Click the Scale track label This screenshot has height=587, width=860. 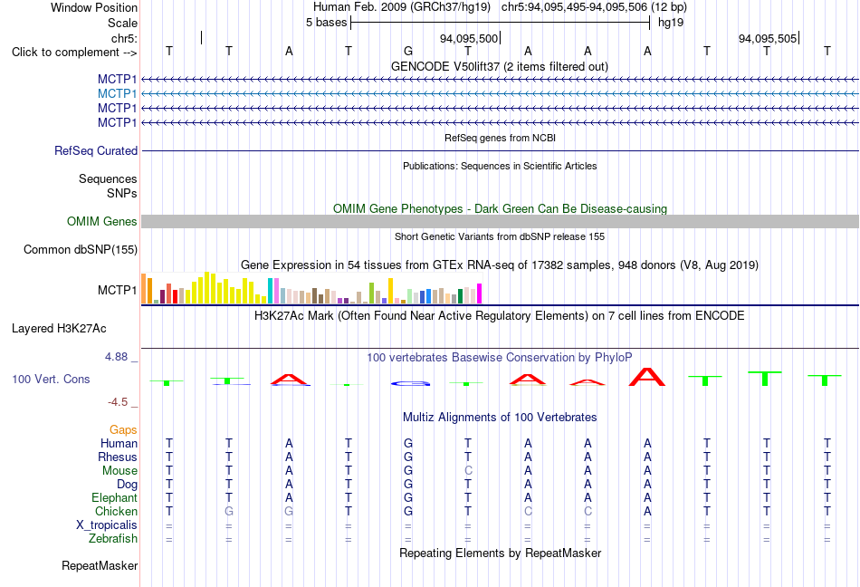click(122, 23)
